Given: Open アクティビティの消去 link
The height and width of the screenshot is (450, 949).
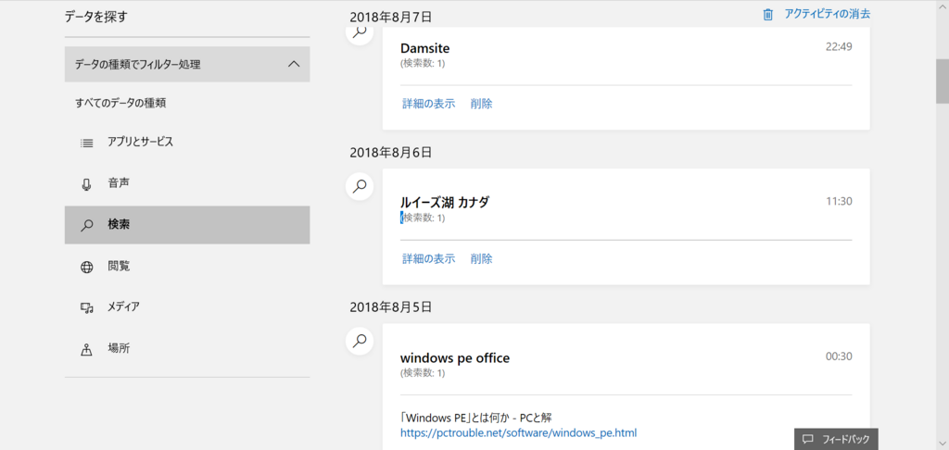Looking at the screenshot, I should (x=828, y=15).
